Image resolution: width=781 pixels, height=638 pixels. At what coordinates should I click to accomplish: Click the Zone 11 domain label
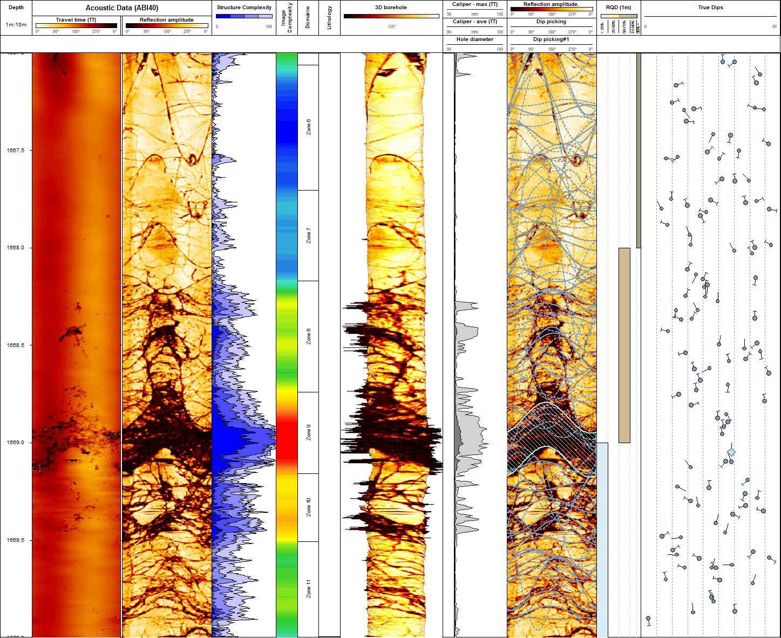click(x=308, y=588)
